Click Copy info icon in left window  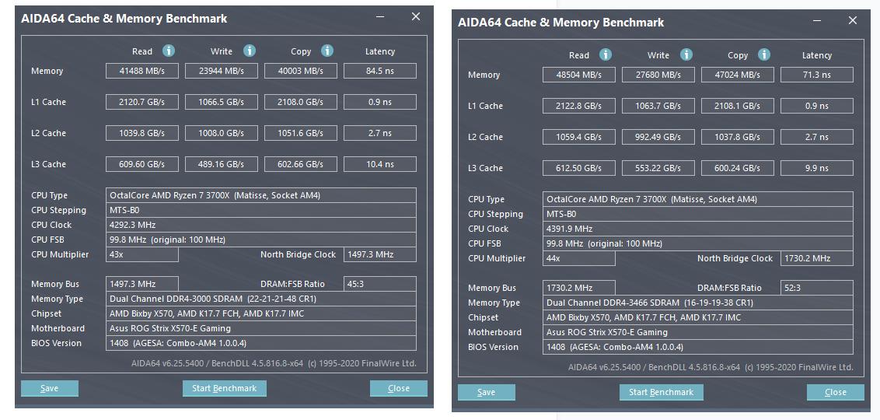(327, 51)
